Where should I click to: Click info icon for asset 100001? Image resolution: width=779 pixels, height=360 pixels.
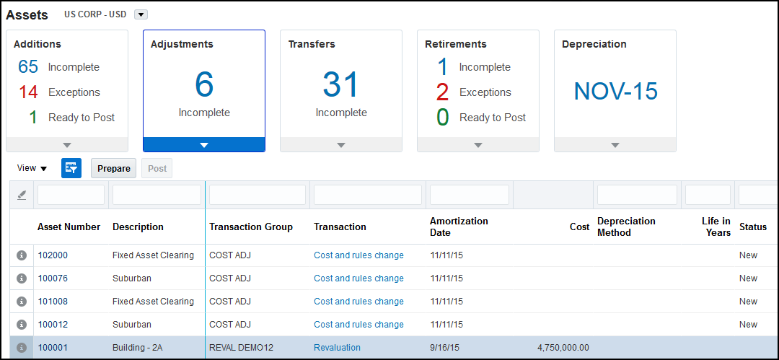click(22, 348)
